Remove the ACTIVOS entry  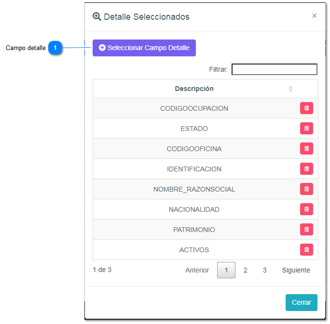306,250
